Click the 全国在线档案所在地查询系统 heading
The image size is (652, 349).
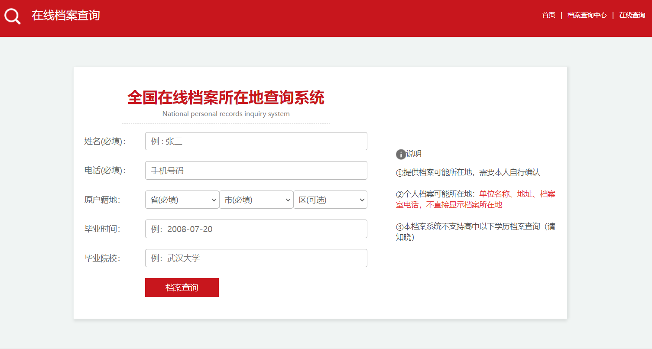[x=226, y=98]
